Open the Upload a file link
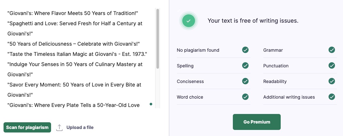The image size is (343, 136). (x=80, y=127)
